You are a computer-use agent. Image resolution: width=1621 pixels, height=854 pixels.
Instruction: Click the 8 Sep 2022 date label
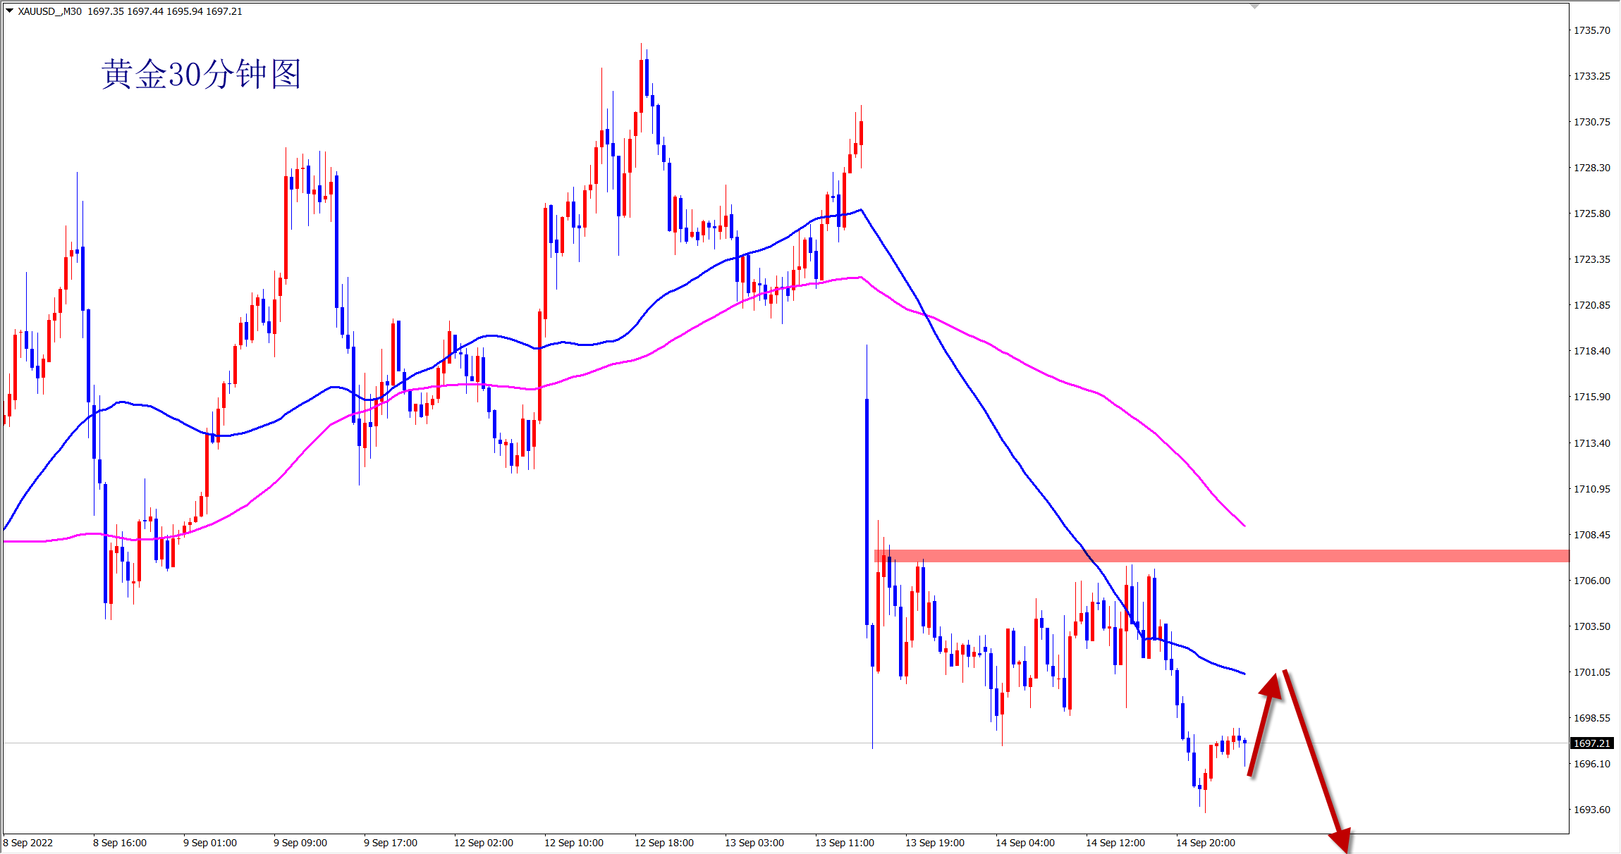tap(28, 843)
